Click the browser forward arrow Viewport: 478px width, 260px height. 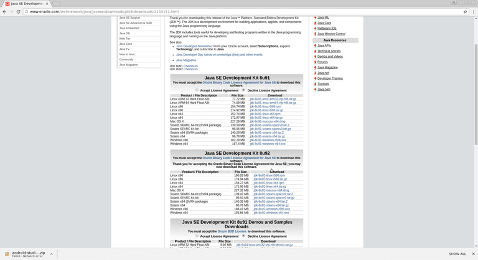(11, 12)
